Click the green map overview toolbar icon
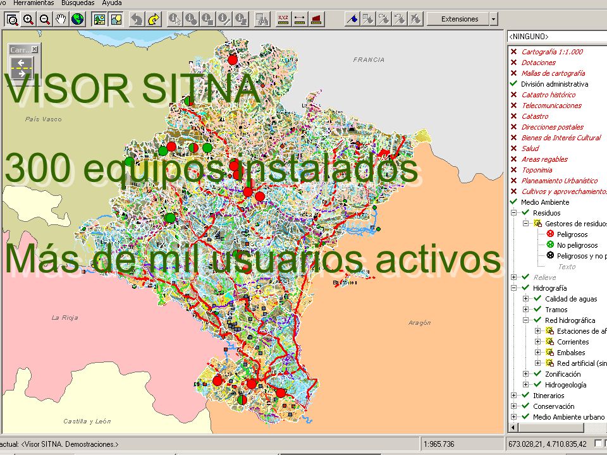The height and width of the screenshot is (455, 607). click(x=99, y=19)
